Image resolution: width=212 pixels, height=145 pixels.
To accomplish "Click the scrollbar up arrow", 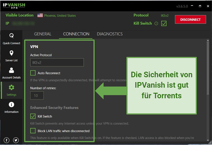I will tap(208, 41).
